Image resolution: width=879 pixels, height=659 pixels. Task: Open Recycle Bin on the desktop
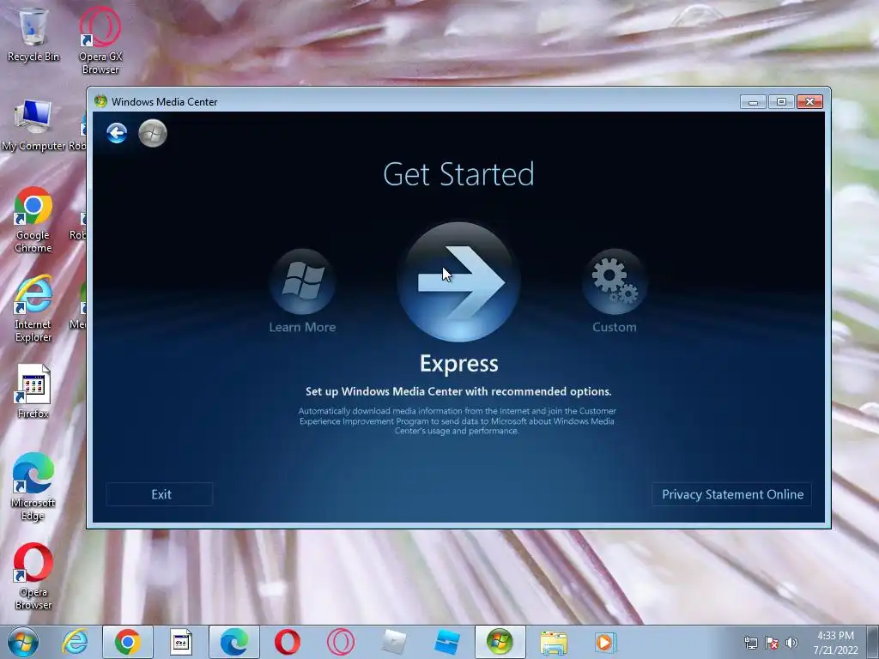(33, 33)
